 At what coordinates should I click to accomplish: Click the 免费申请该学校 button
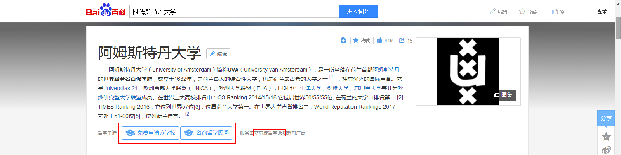(150, 133)
